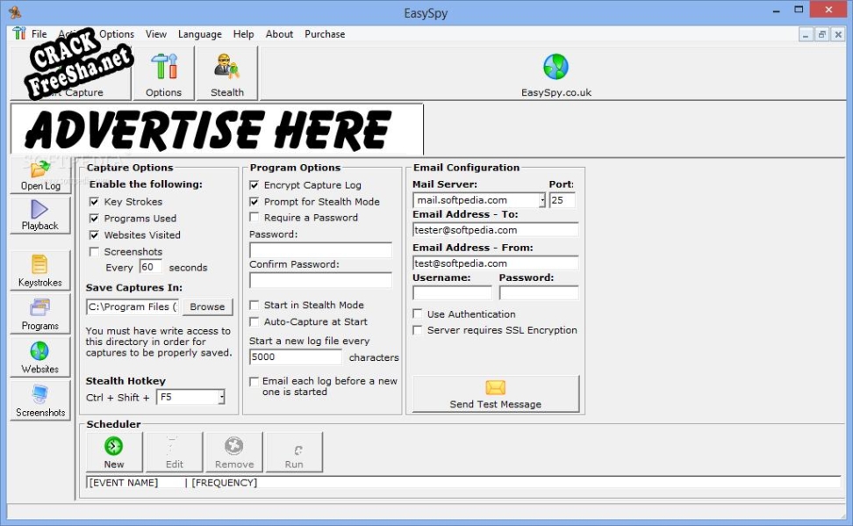This screenshot has height=526, width=853.
Task: Disable Key Strokes capture checkbox
Action: [x=94, y=202]
